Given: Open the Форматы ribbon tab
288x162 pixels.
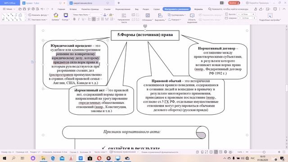Looking at the screenshot, I should 198,9.
